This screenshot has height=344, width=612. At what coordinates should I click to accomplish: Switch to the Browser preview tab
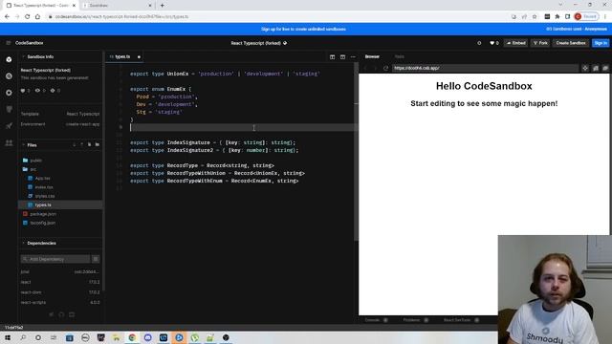click(x=372, y=56)
